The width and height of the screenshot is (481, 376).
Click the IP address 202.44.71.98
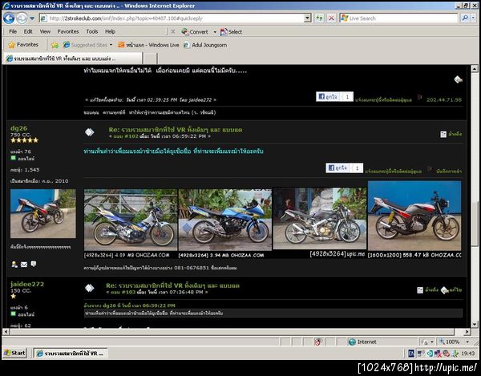click(x=444, y=99)
